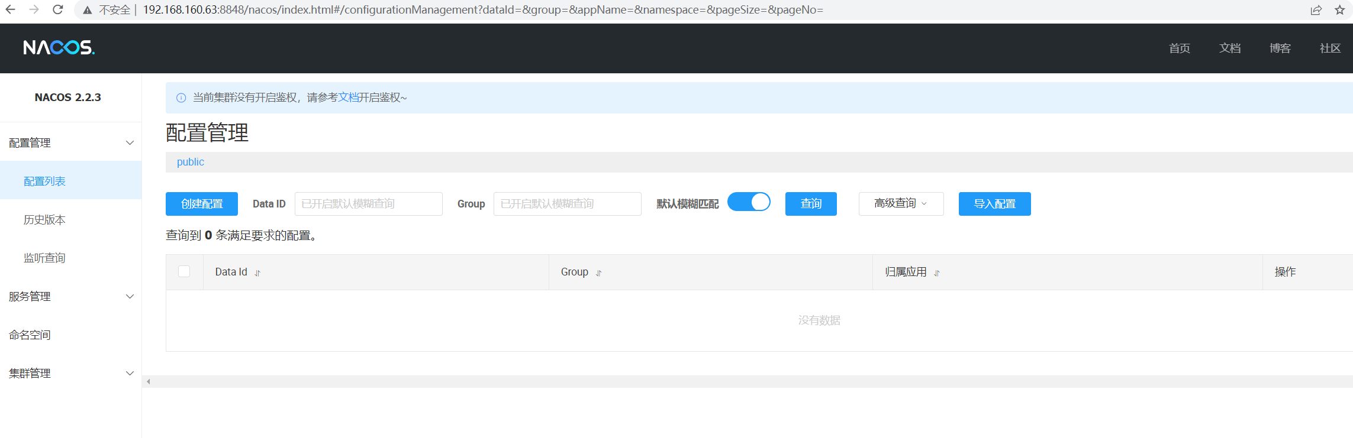Click the browser address bar URL
The image size is (1353, 438).
[x=483, y=10]
